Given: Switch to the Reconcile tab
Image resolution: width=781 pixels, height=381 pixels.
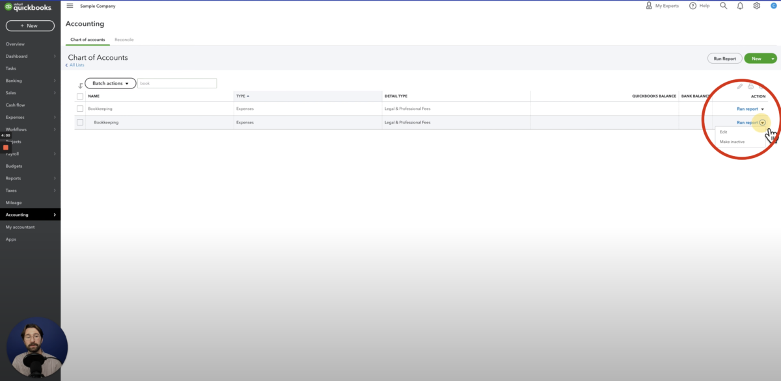Looking at the screenshot, I should (124, 40).
